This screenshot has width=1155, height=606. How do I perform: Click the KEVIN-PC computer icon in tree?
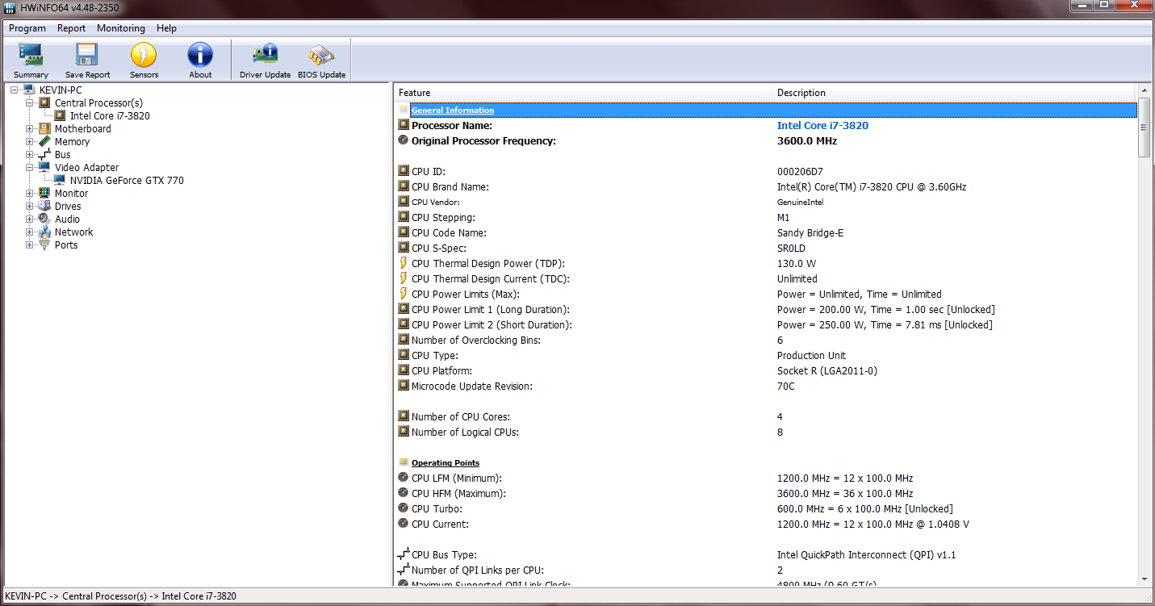point(29,90)
